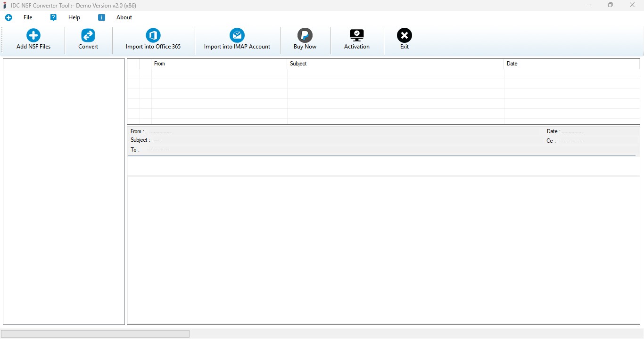
Task: Click the progress bar at the bottom
Action: click(x=95, y=334)
